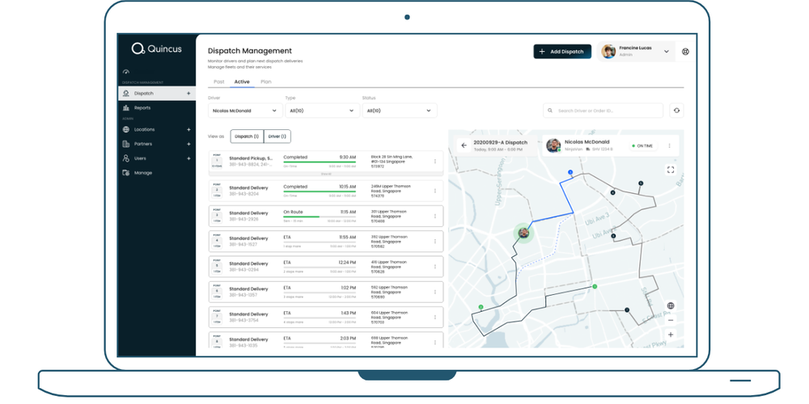Click the magnifier search icon

coord(550,110)
